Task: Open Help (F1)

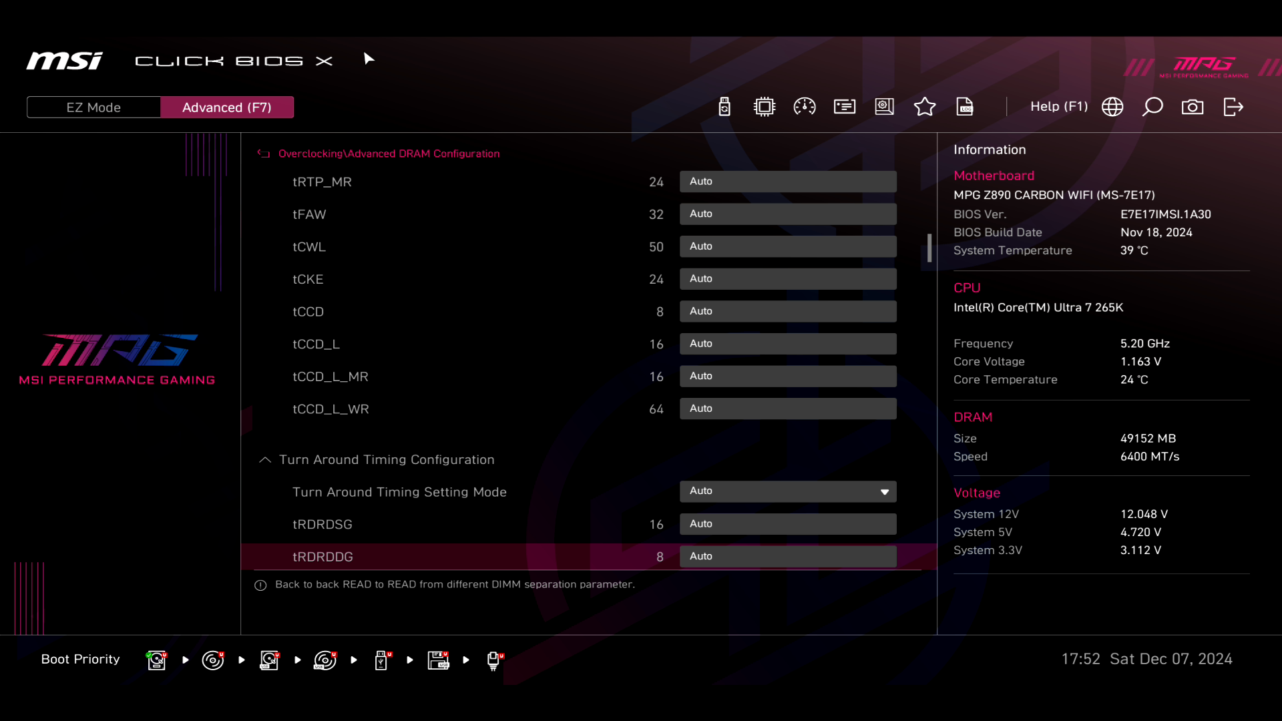Action: [1058, 107]
